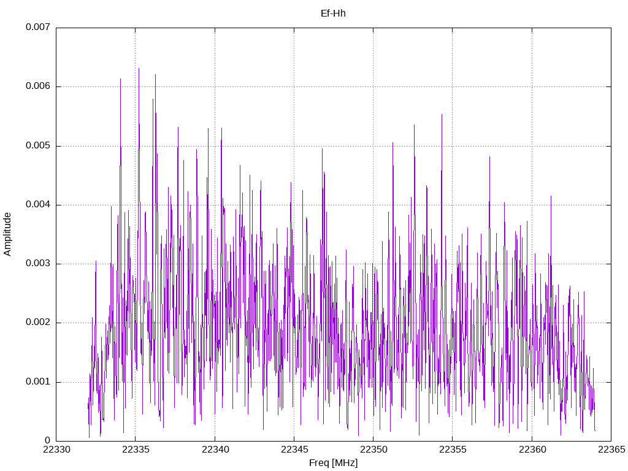This screenshot has height=471, width=628.
Task: Select the x-axis tick label 22350
Action: [x=373, y=450]
